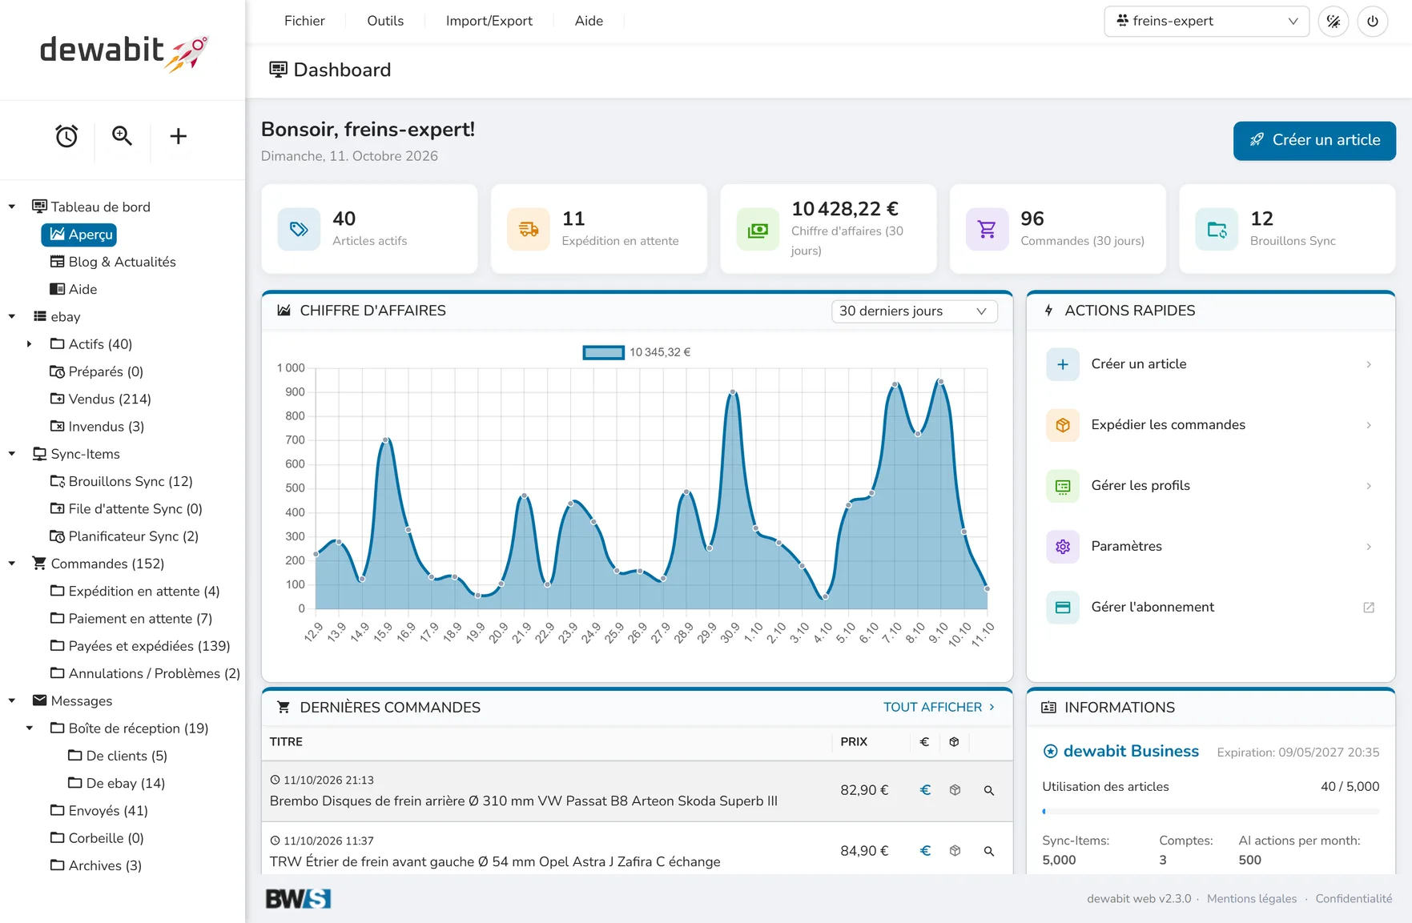Collapse the Sync-Items tree node
This screenshot has width=1412, height=923.
pos(12,454)
